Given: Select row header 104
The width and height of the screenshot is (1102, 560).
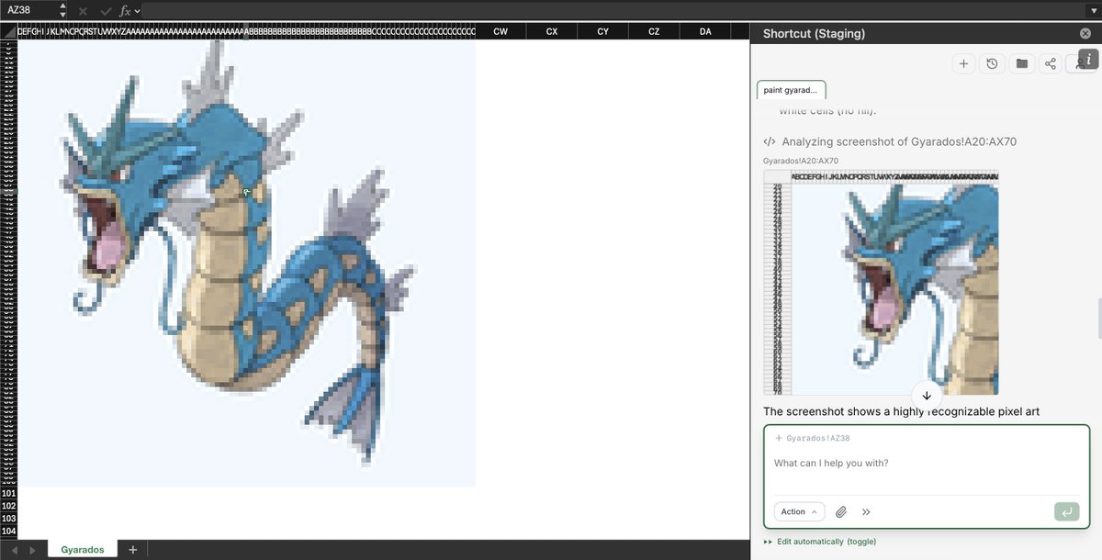Looking at the screenshot, I should click(8, 532).
